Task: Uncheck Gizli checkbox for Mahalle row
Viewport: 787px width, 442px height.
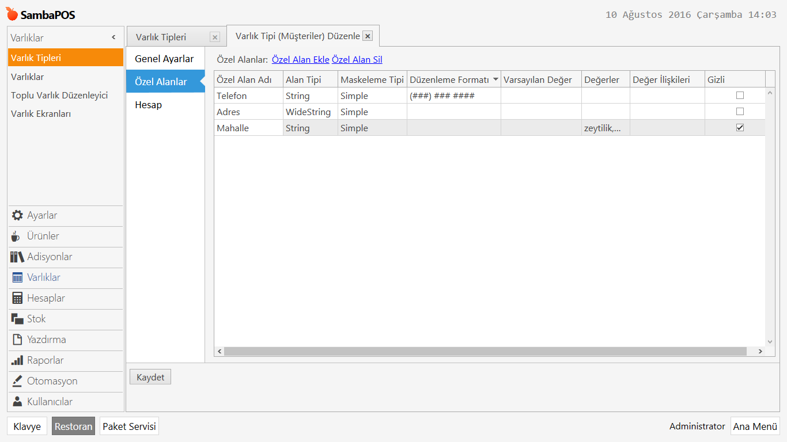Action: [740, 128]
